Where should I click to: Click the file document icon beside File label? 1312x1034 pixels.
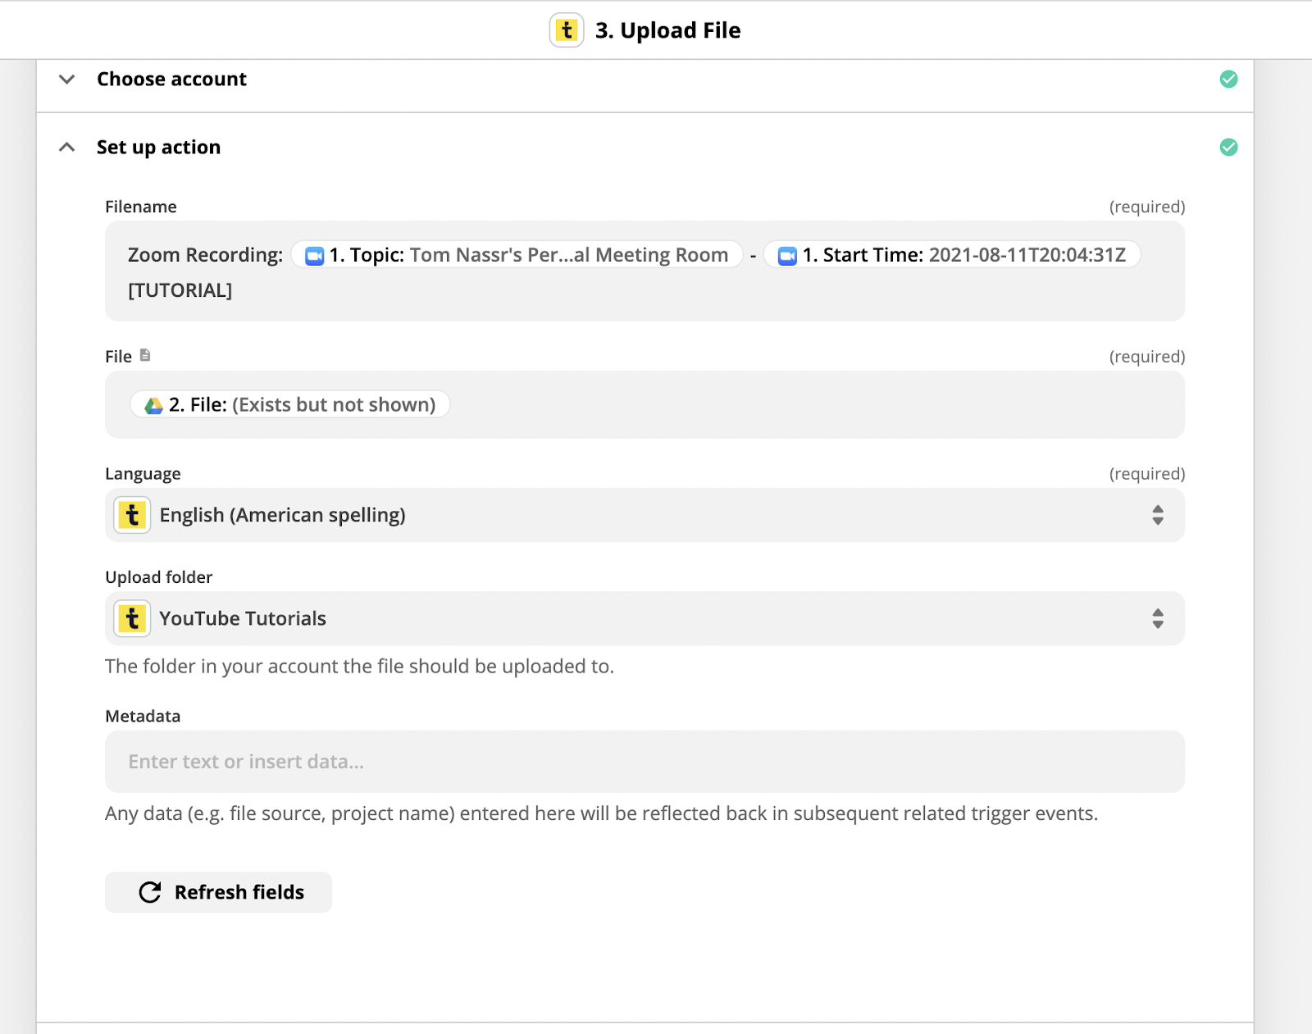click(x=145, y=355)
